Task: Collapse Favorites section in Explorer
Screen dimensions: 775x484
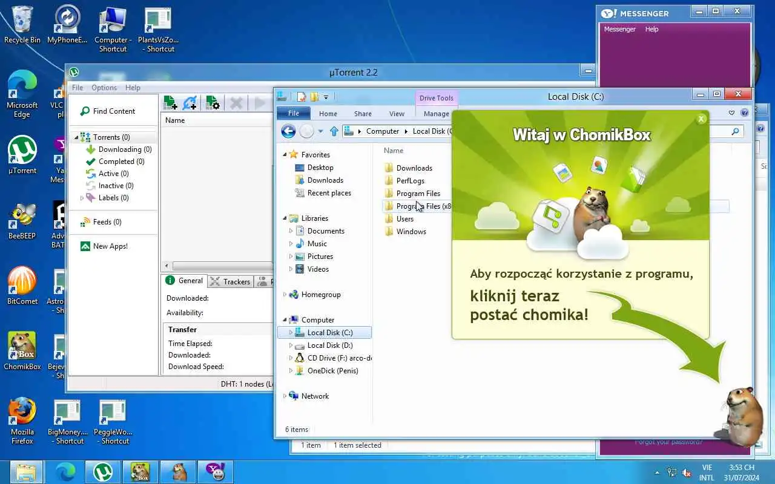Action: [285, 155]
